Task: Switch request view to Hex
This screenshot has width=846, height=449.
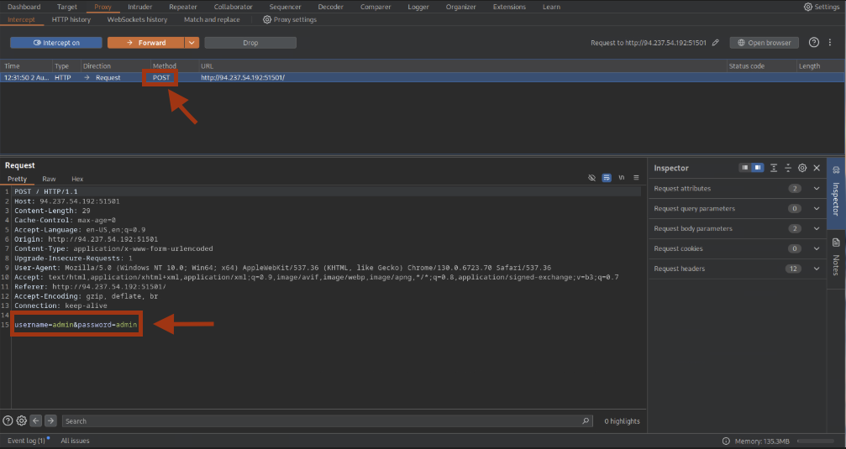Action: click(x=77, y=179)
